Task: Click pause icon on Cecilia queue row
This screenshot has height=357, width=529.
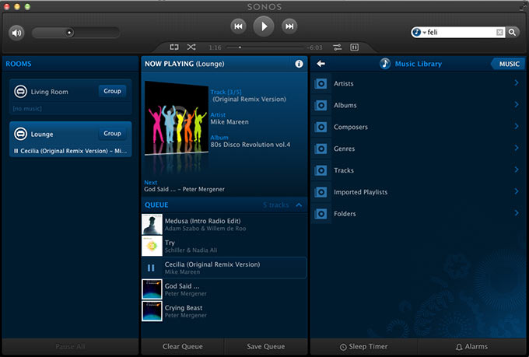Action: point(151,268)
